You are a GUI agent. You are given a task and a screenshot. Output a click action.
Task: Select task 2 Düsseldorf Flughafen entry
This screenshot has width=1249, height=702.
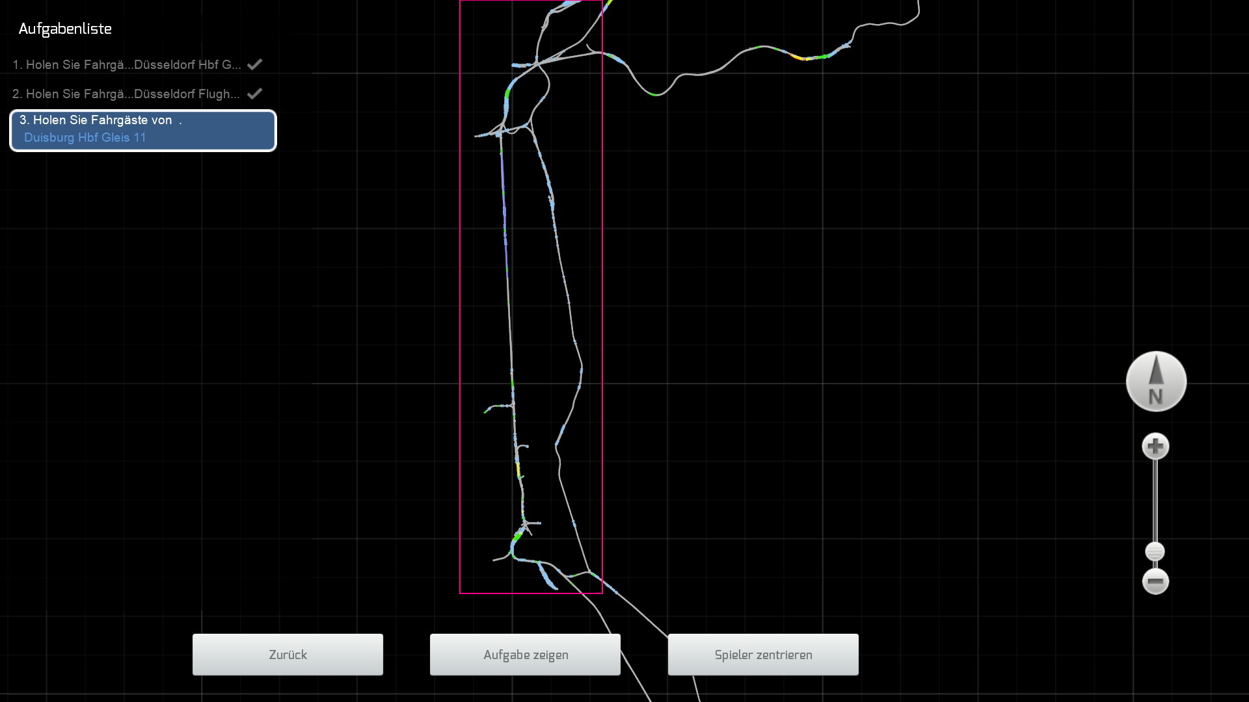point(126,94)
